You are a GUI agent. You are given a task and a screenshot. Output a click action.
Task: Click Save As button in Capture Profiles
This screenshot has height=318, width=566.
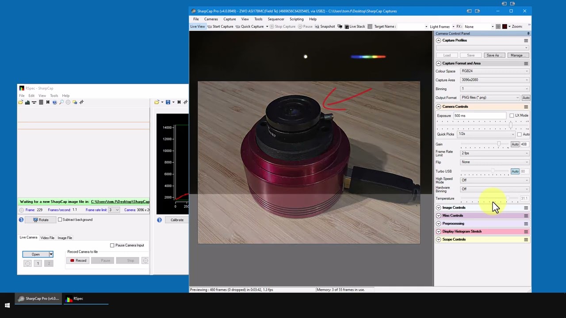coord(493,55)
